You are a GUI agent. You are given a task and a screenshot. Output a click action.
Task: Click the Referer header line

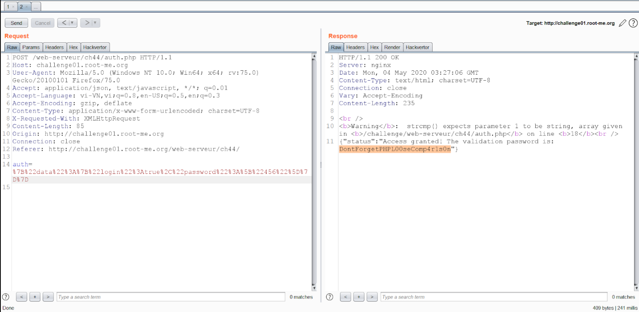[126, 149]
